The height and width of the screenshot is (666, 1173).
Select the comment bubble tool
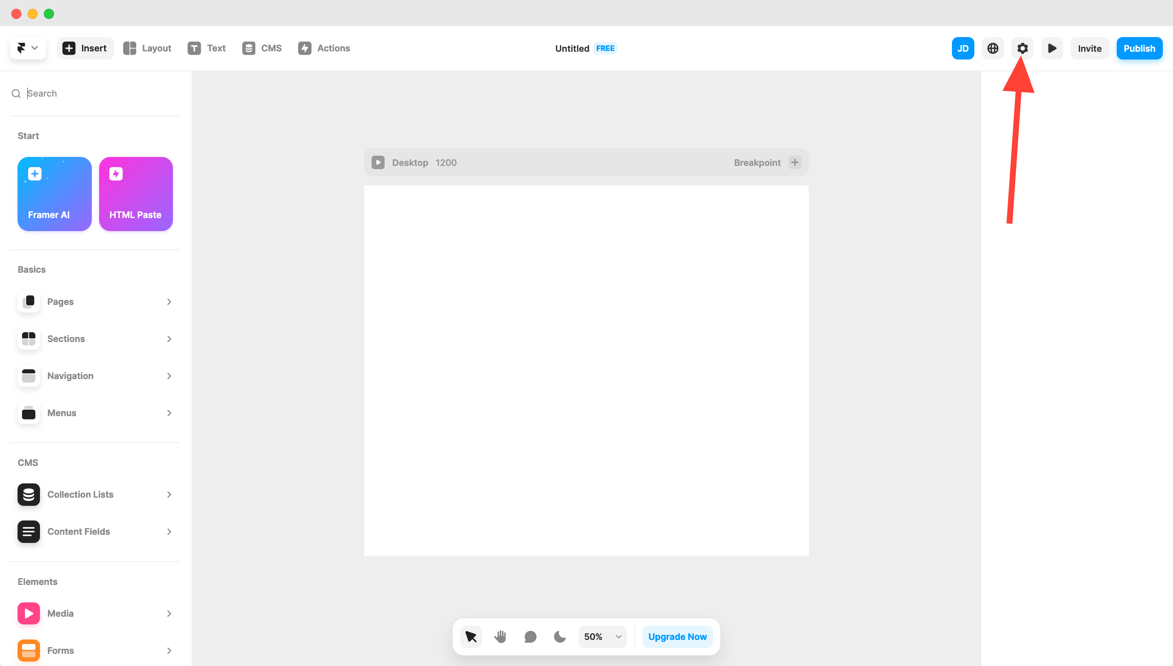(x=530, y=636)
